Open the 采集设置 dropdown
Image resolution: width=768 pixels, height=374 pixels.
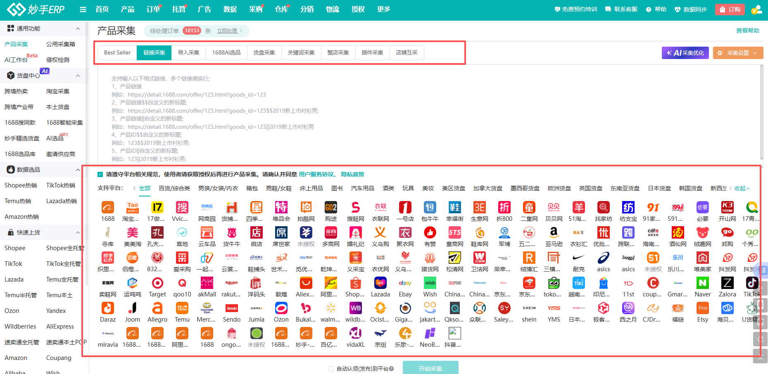738,53
